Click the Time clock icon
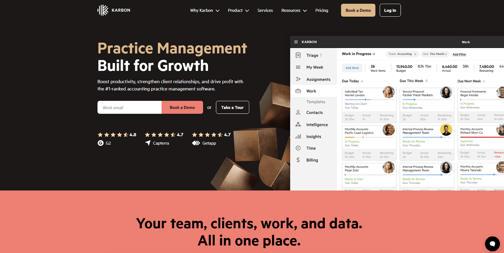The image size is (504, 253). click(298, 148)
